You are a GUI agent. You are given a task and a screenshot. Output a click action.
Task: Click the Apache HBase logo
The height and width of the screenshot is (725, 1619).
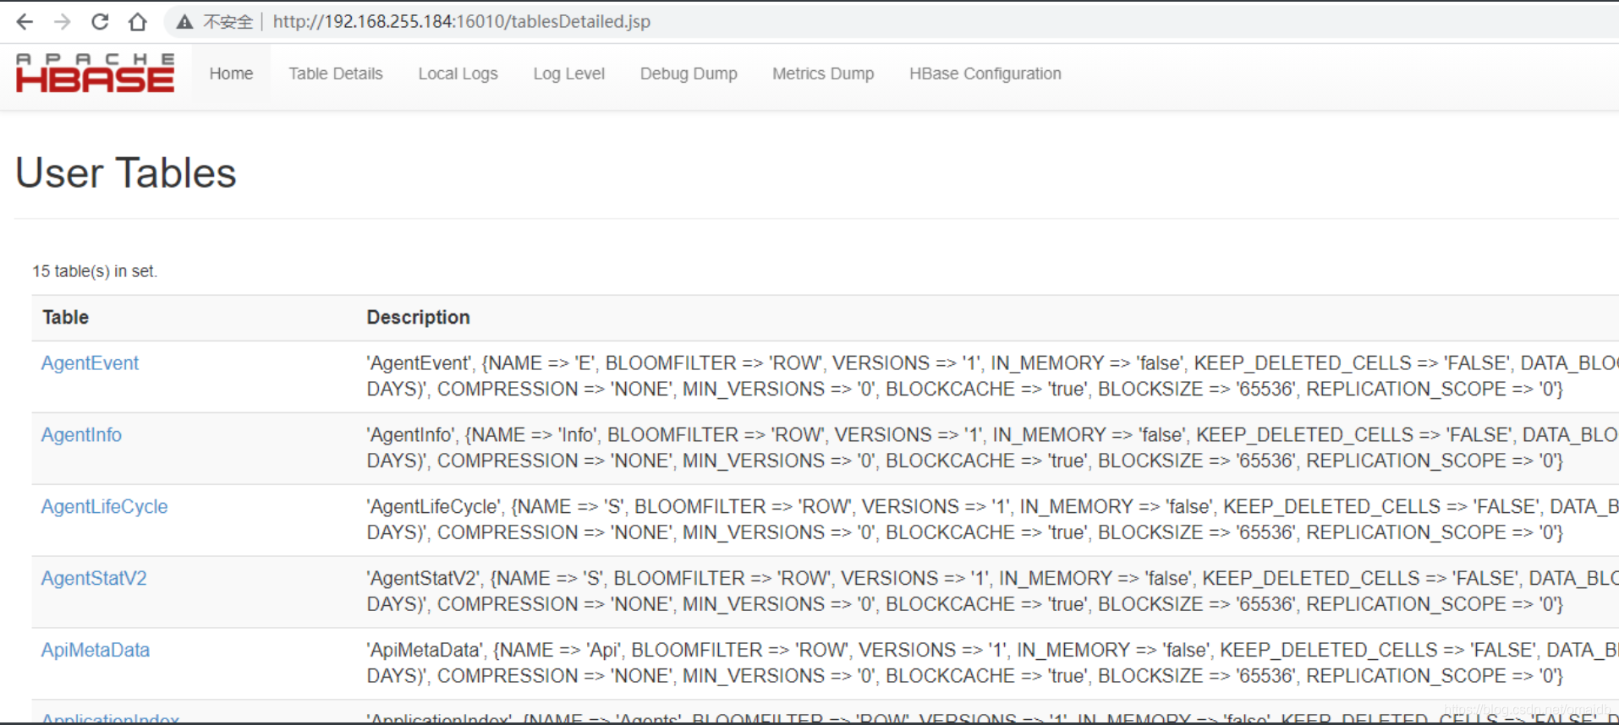pyautogui.click(x=95, y=73)
